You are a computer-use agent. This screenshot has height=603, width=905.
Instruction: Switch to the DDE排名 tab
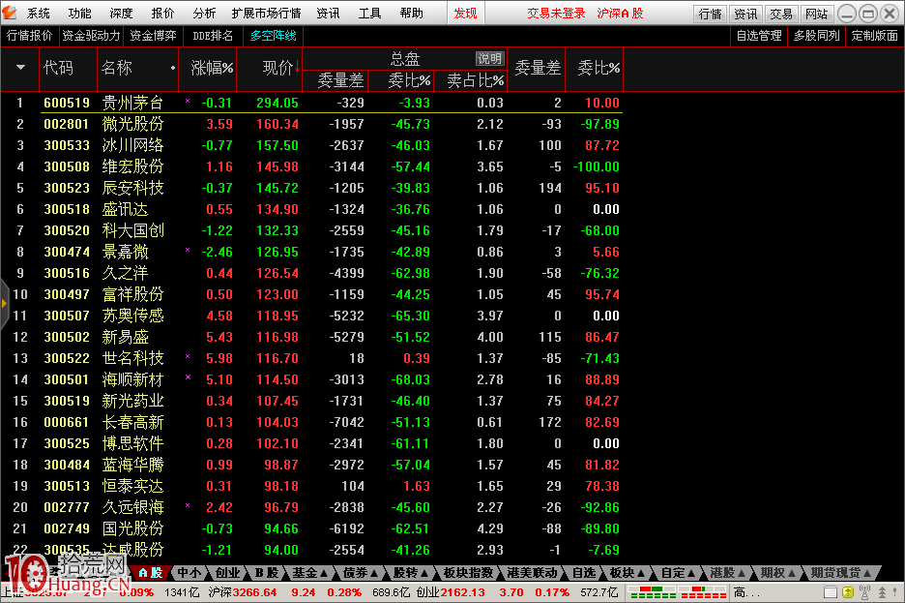[213, 36]
